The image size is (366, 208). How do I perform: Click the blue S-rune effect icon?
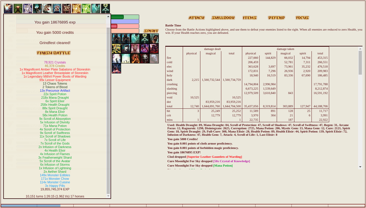[x=57, y=9]
